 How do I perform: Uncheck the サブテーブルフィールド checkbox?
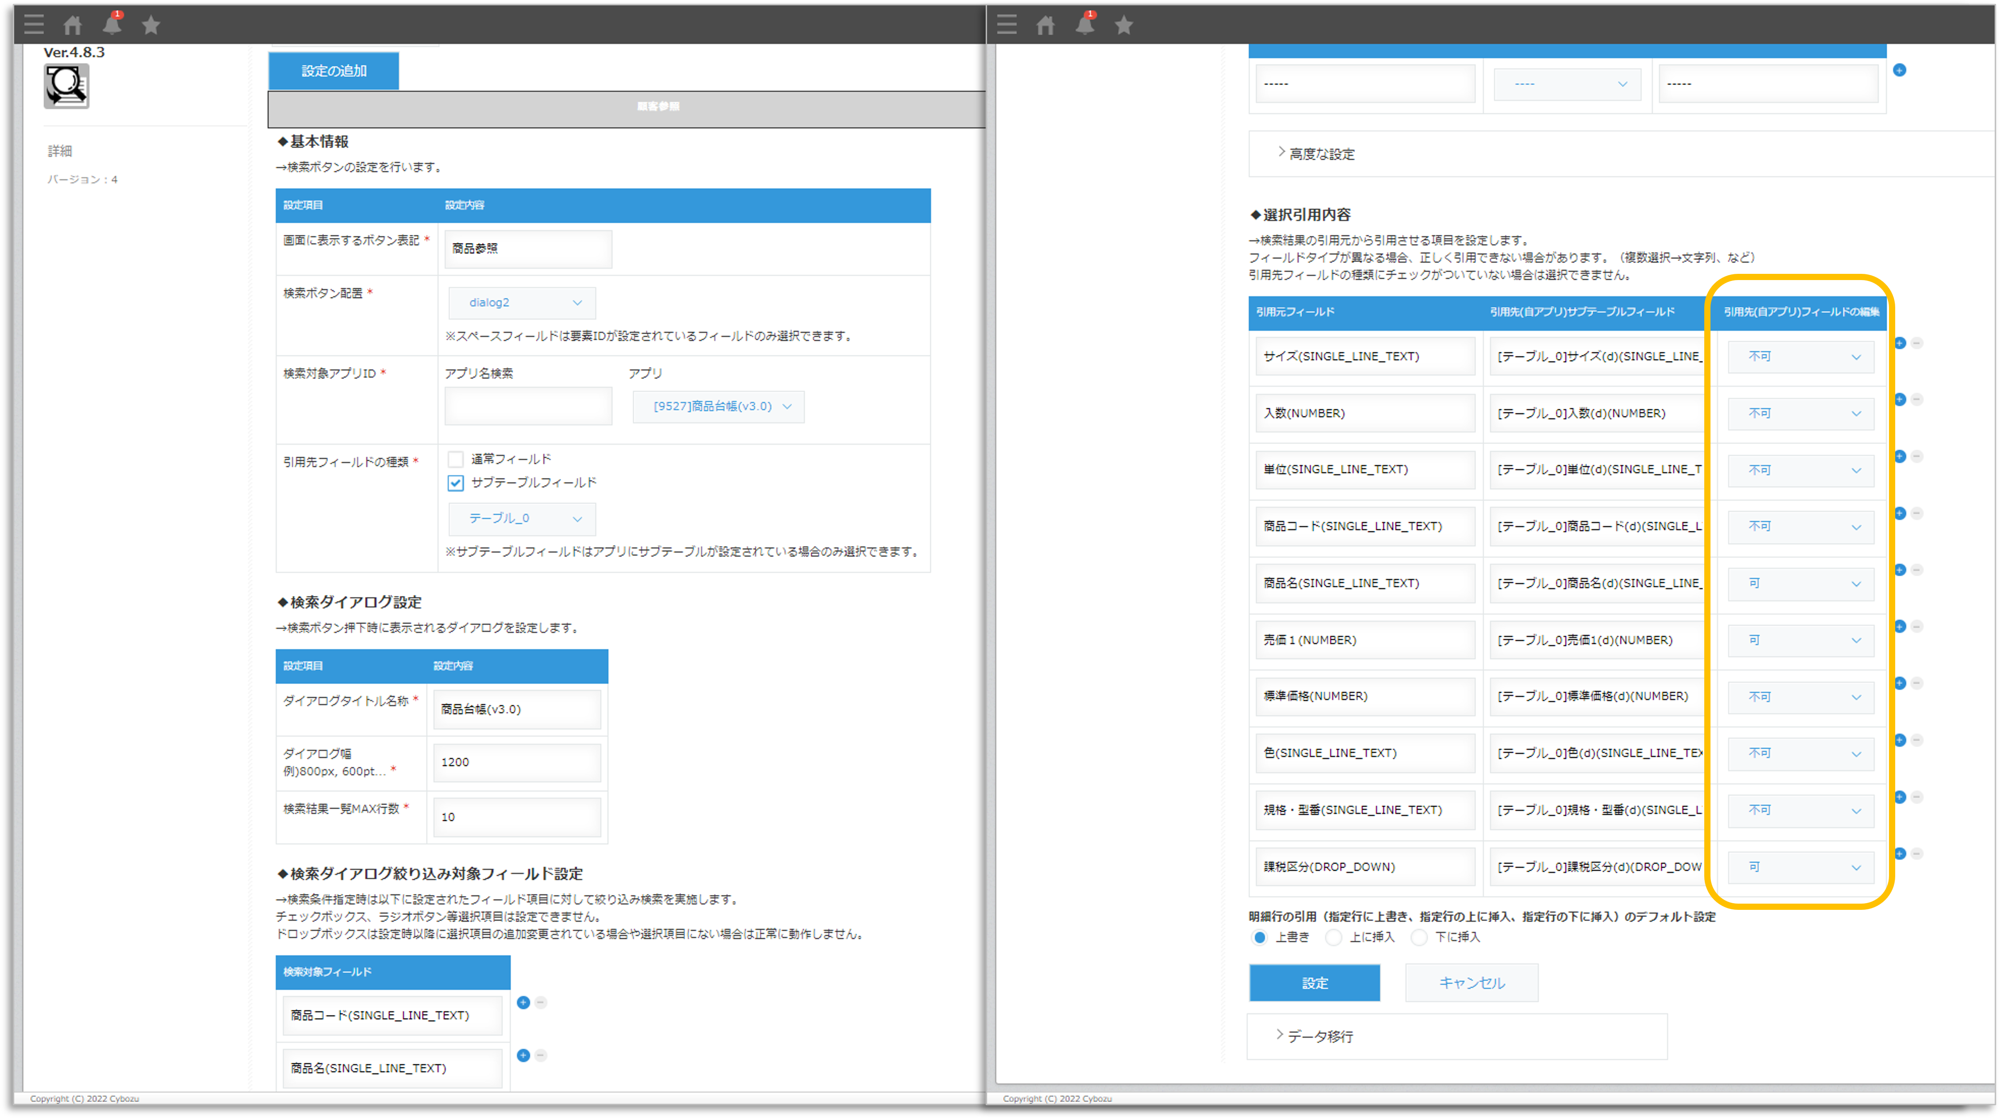click(456, 482)
